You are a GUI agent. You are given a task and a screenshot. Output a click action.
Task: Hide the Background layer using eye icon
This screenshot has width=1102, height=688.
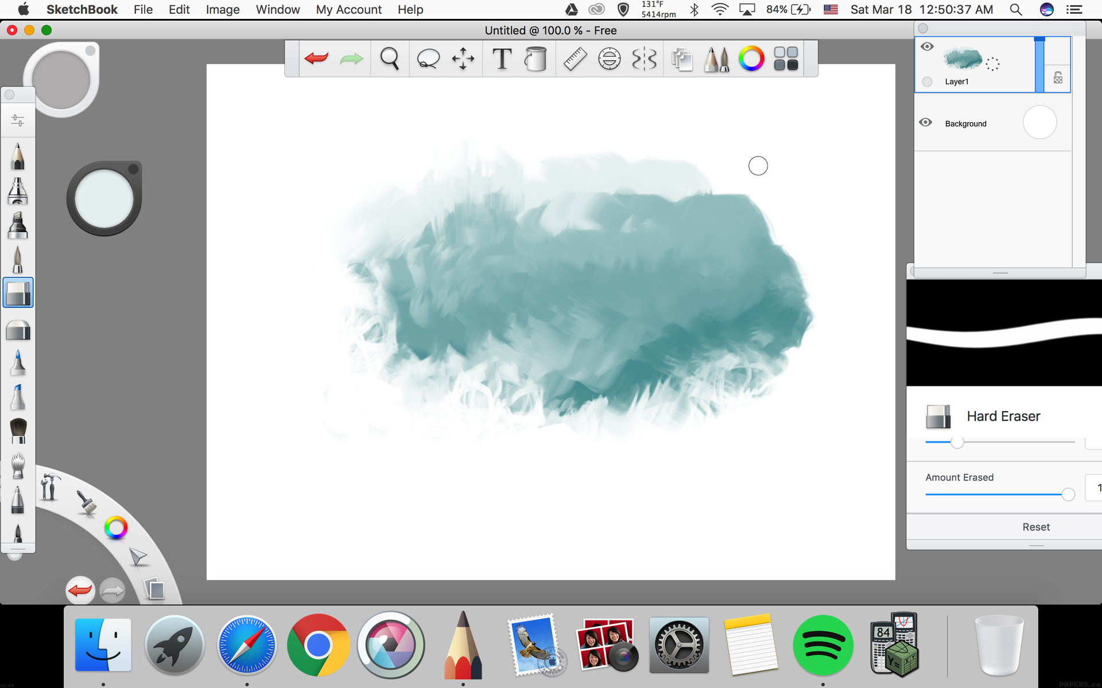tap(926, 122)
